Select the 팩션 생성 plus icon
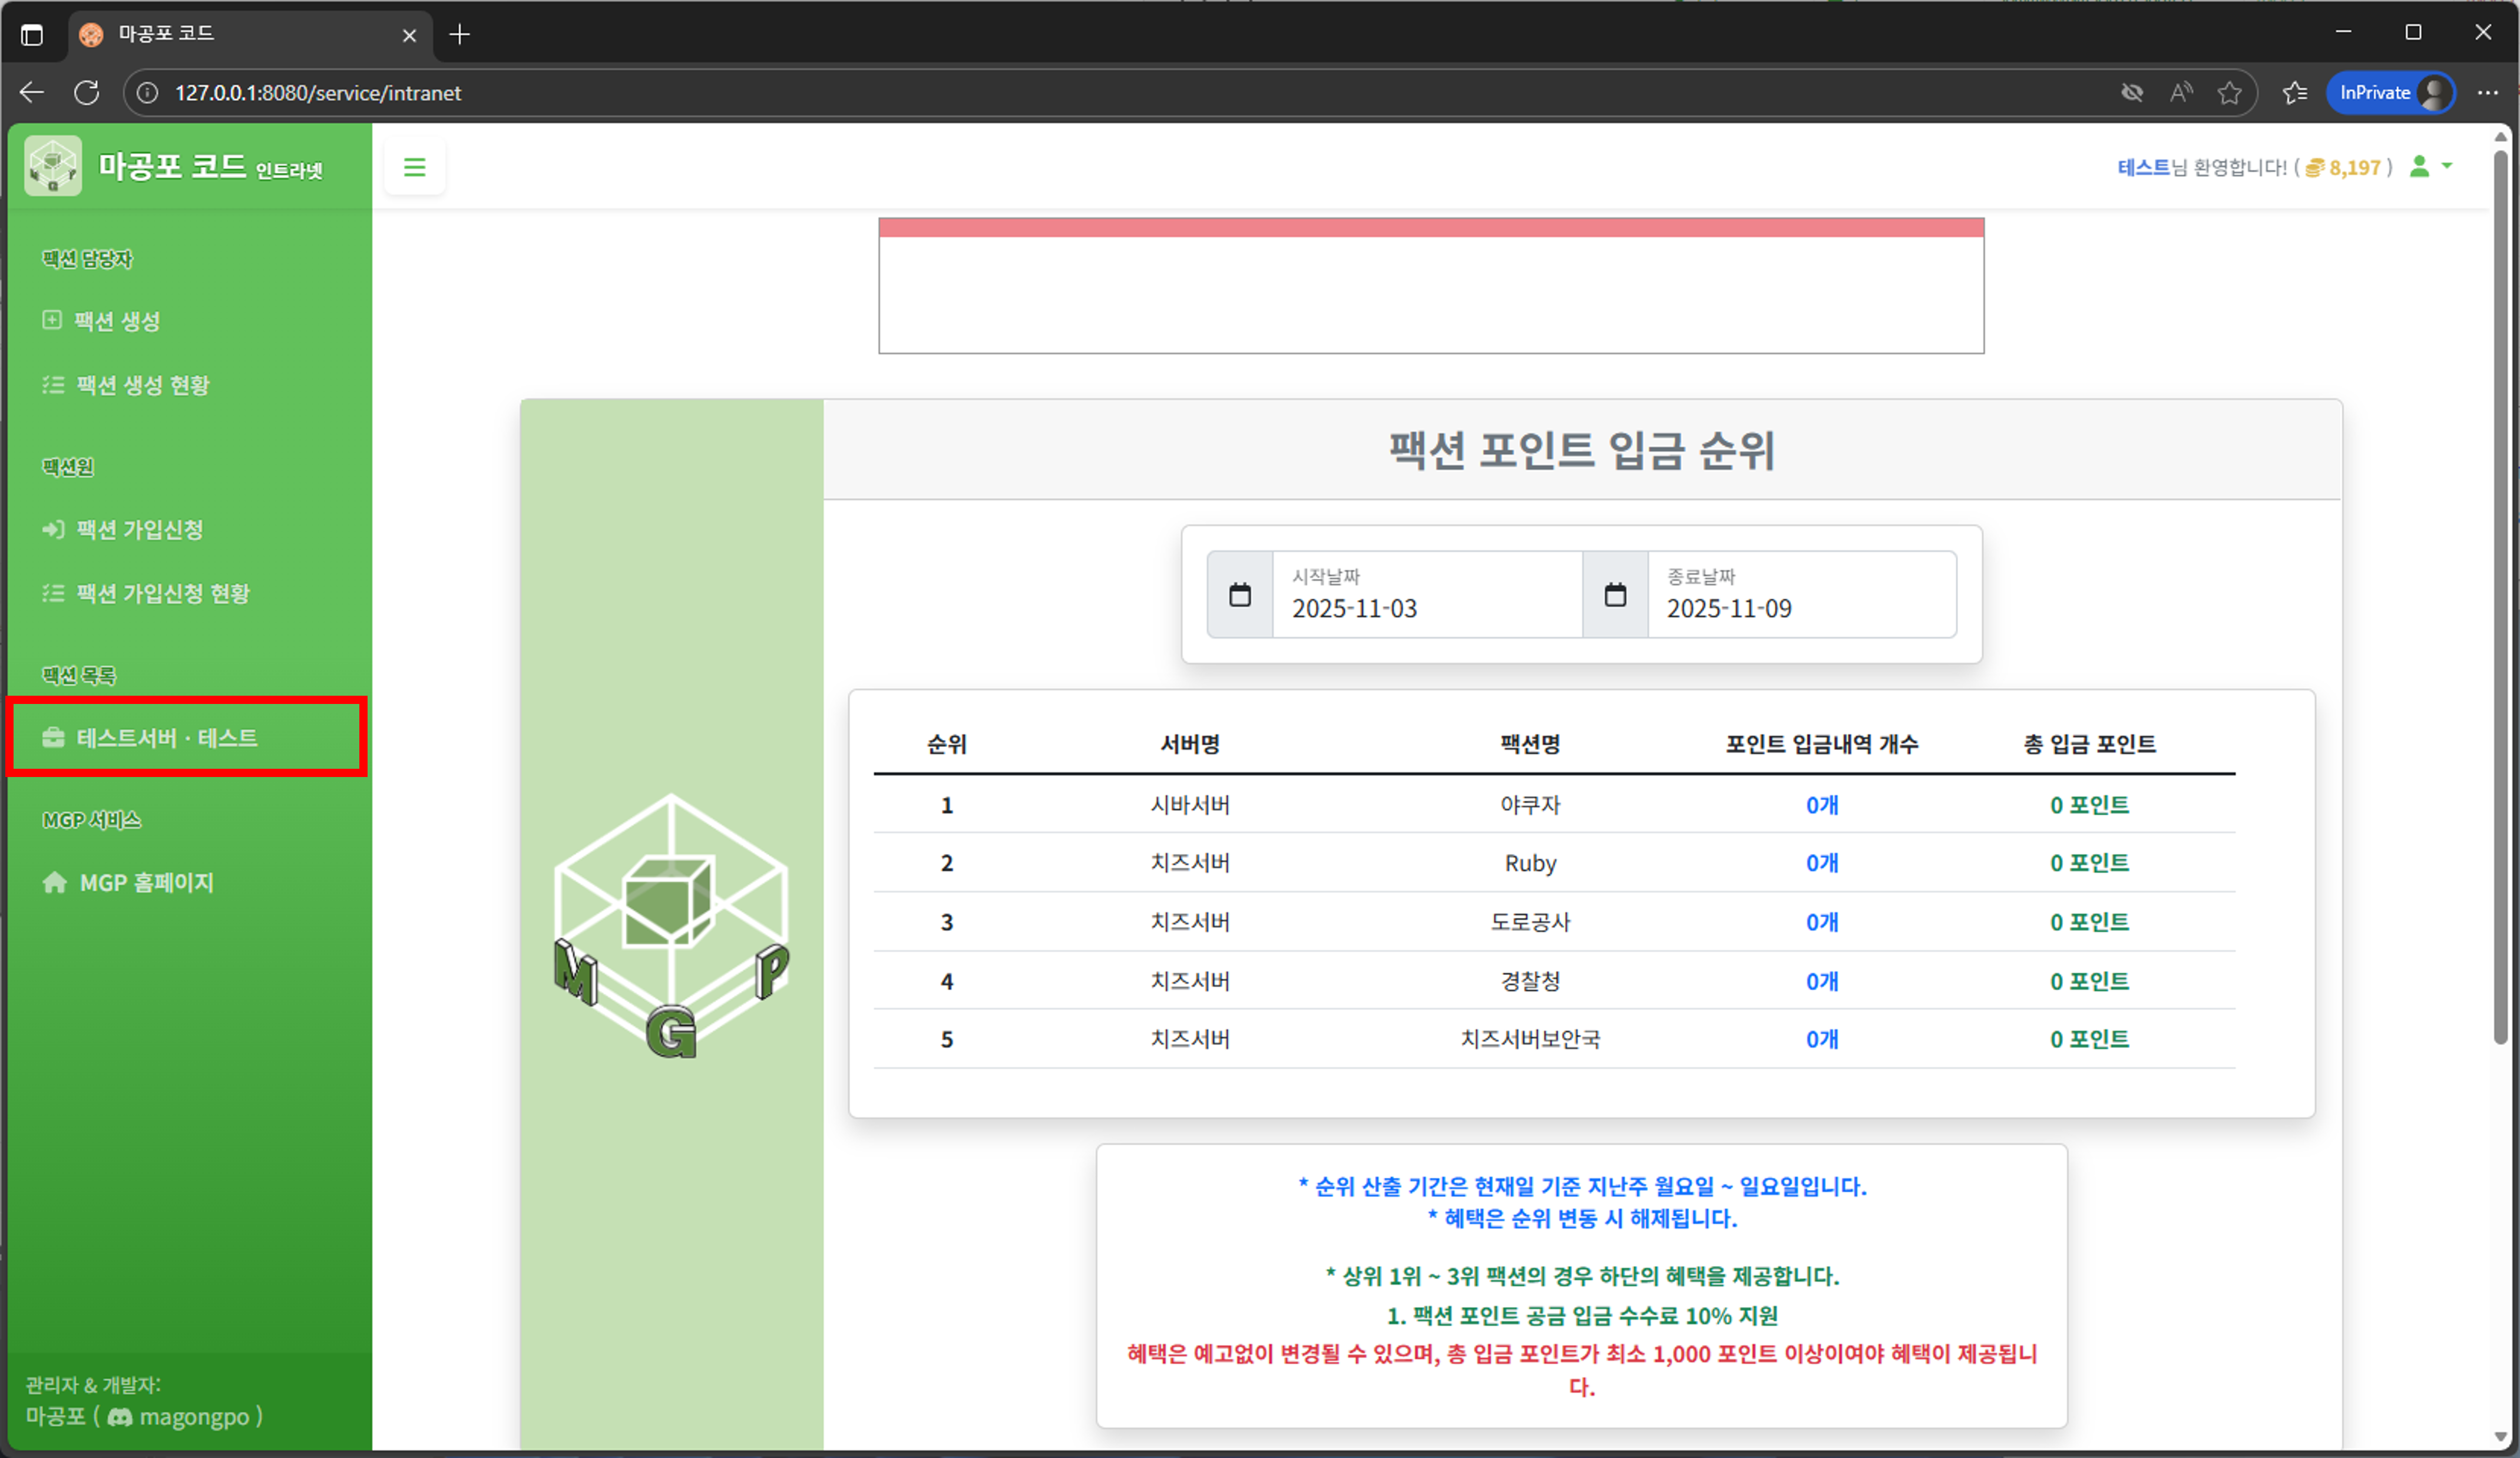The width and height of the screenshot is (2520, 1458). 52,320
